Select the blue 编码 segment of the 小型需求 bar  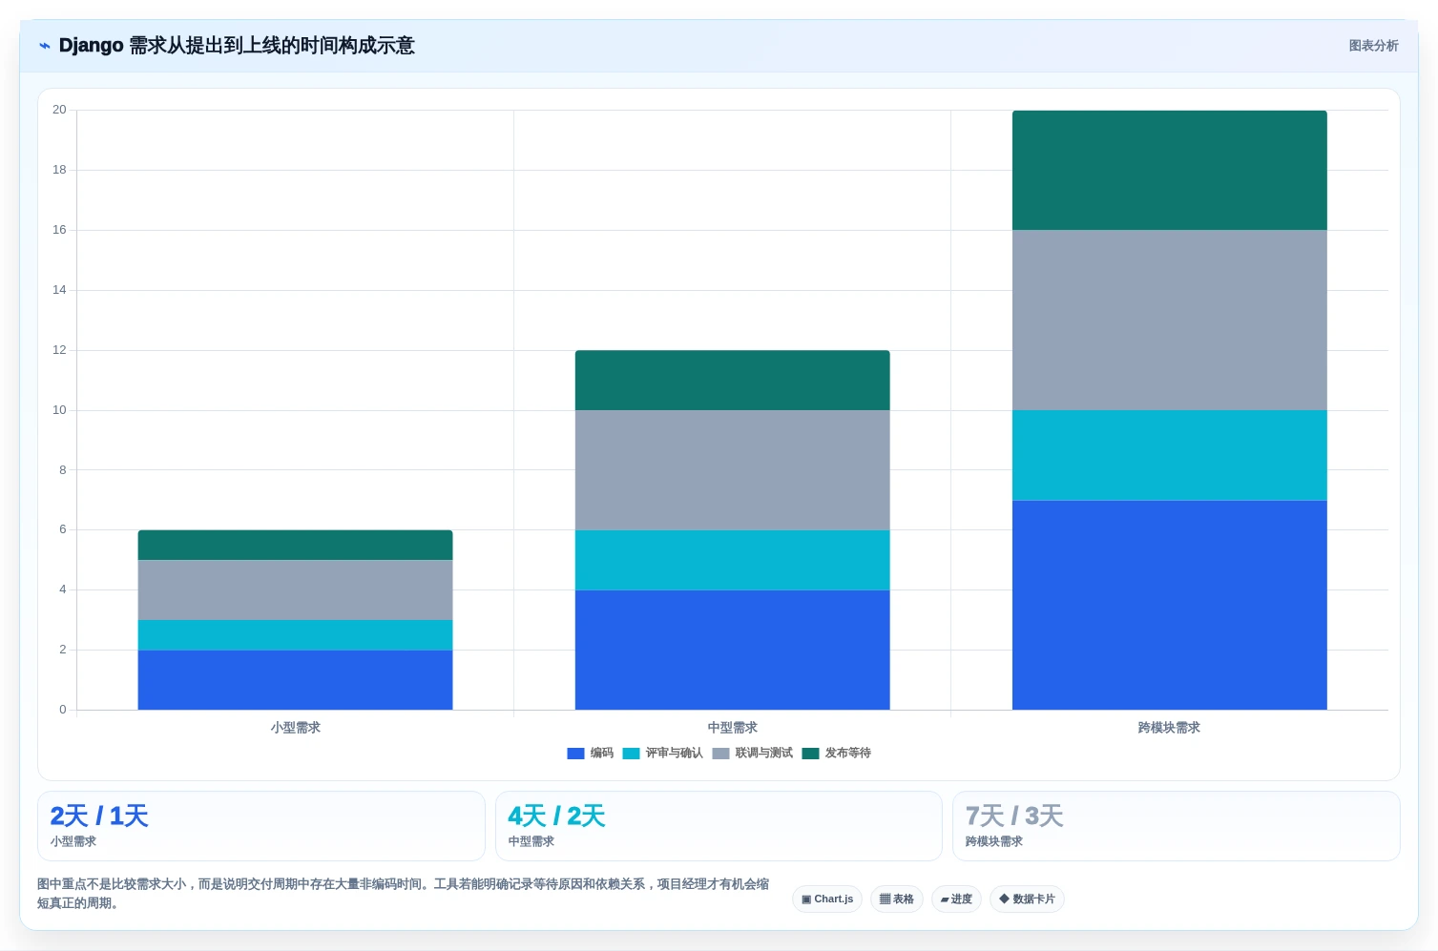tap(295, 680)
